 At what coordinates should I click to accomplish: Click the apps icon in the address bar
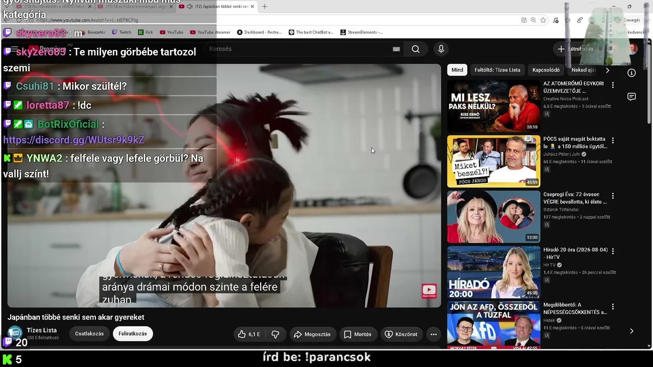(x=524, y=20)
